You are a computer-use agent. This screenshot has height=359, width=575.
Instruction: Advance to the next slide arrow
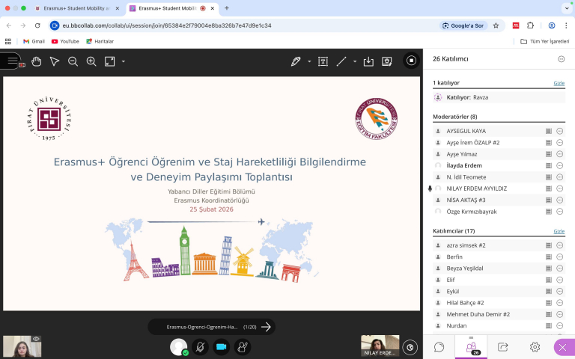266,327
